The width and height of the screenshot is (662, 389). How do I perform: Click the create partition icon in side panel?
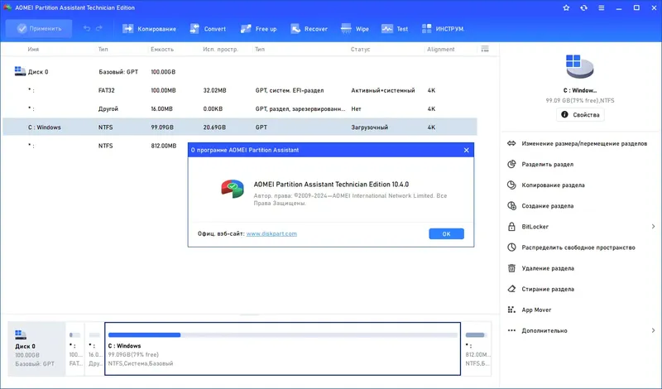(x=511, y=206)
